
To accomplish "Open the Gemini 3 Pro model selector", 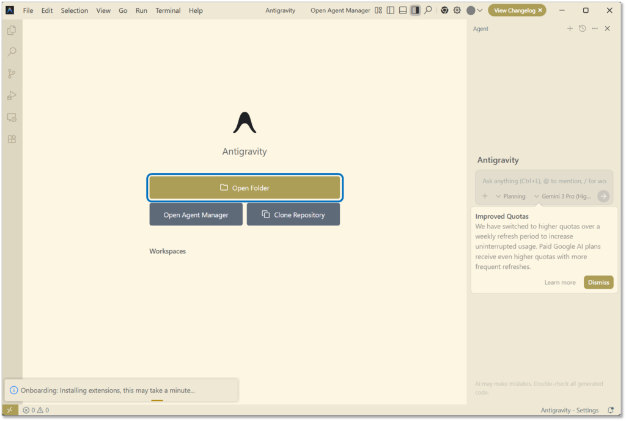I will click(562, 196).
